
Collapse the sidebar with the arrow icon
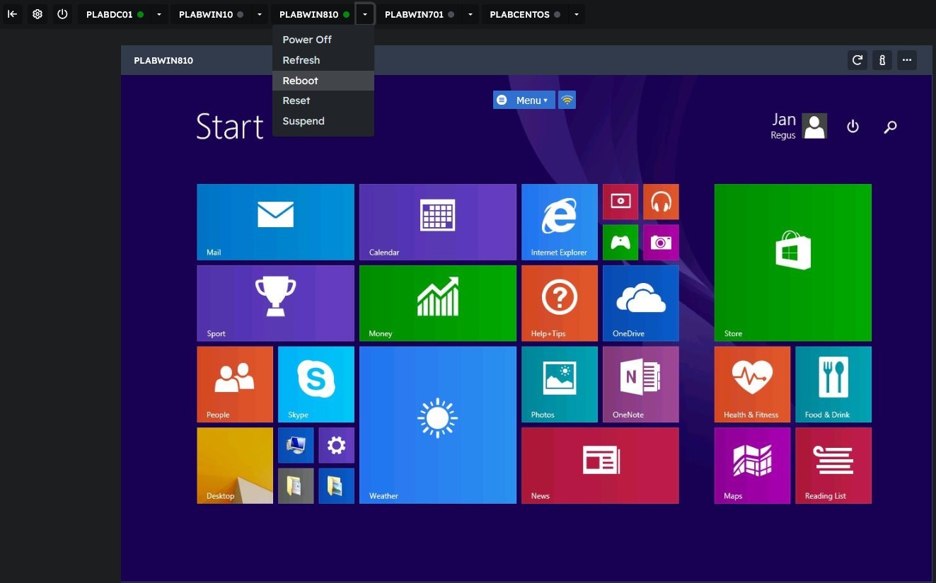(x=13, y=14)
